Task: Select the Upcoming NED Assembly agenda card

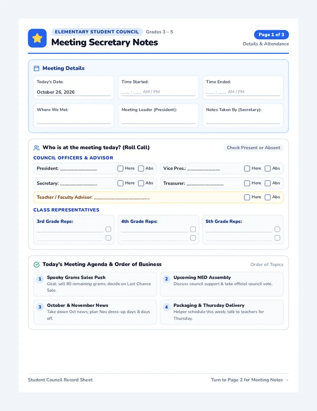Action: [x=222, y=284]
